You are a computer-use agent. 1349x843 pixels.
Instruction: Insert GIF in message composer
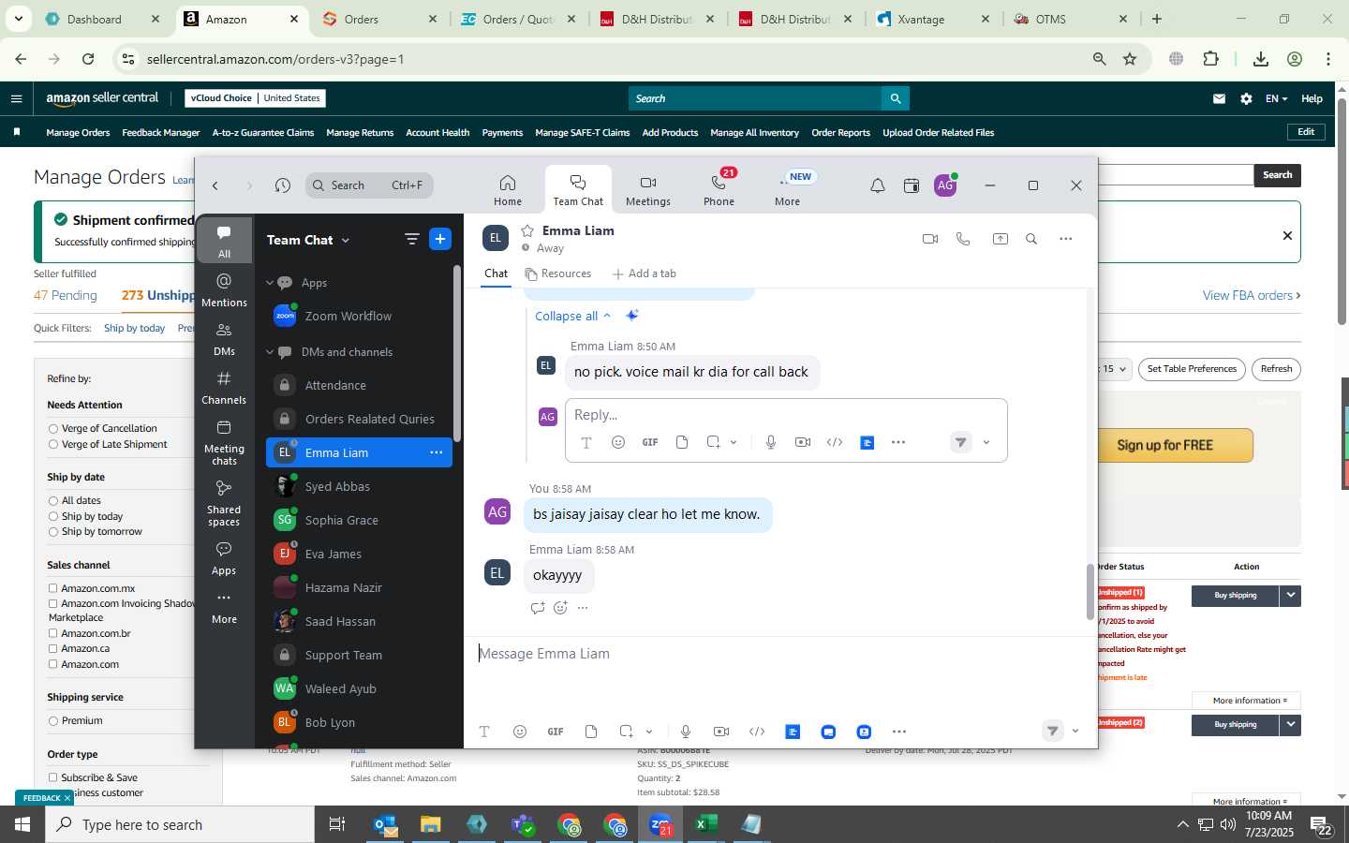coord(556,732)
